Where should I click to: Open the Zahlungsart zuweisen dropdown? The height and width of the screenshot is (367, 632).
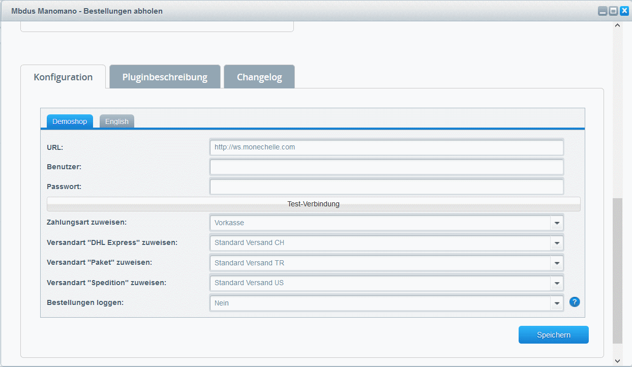click(x=557, y=223)
